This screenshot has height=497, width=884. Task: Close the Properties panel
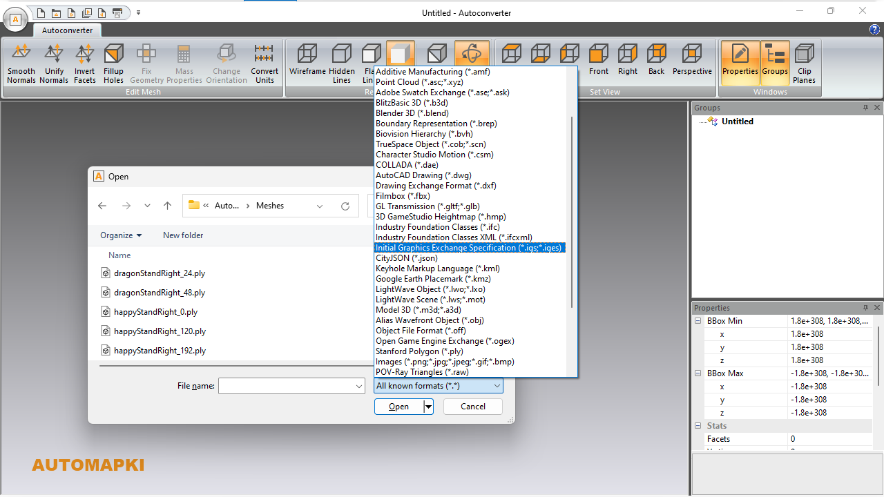877,308
